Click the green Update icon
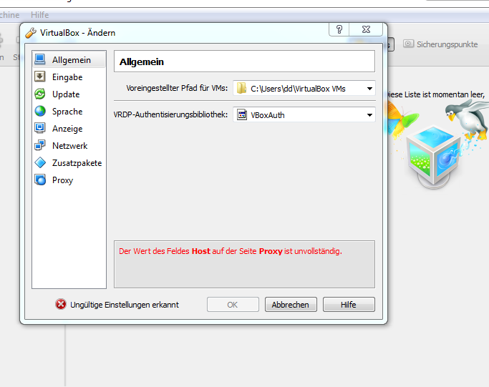The width and height of the screenshot is (489, 387). tap(40, 94)
